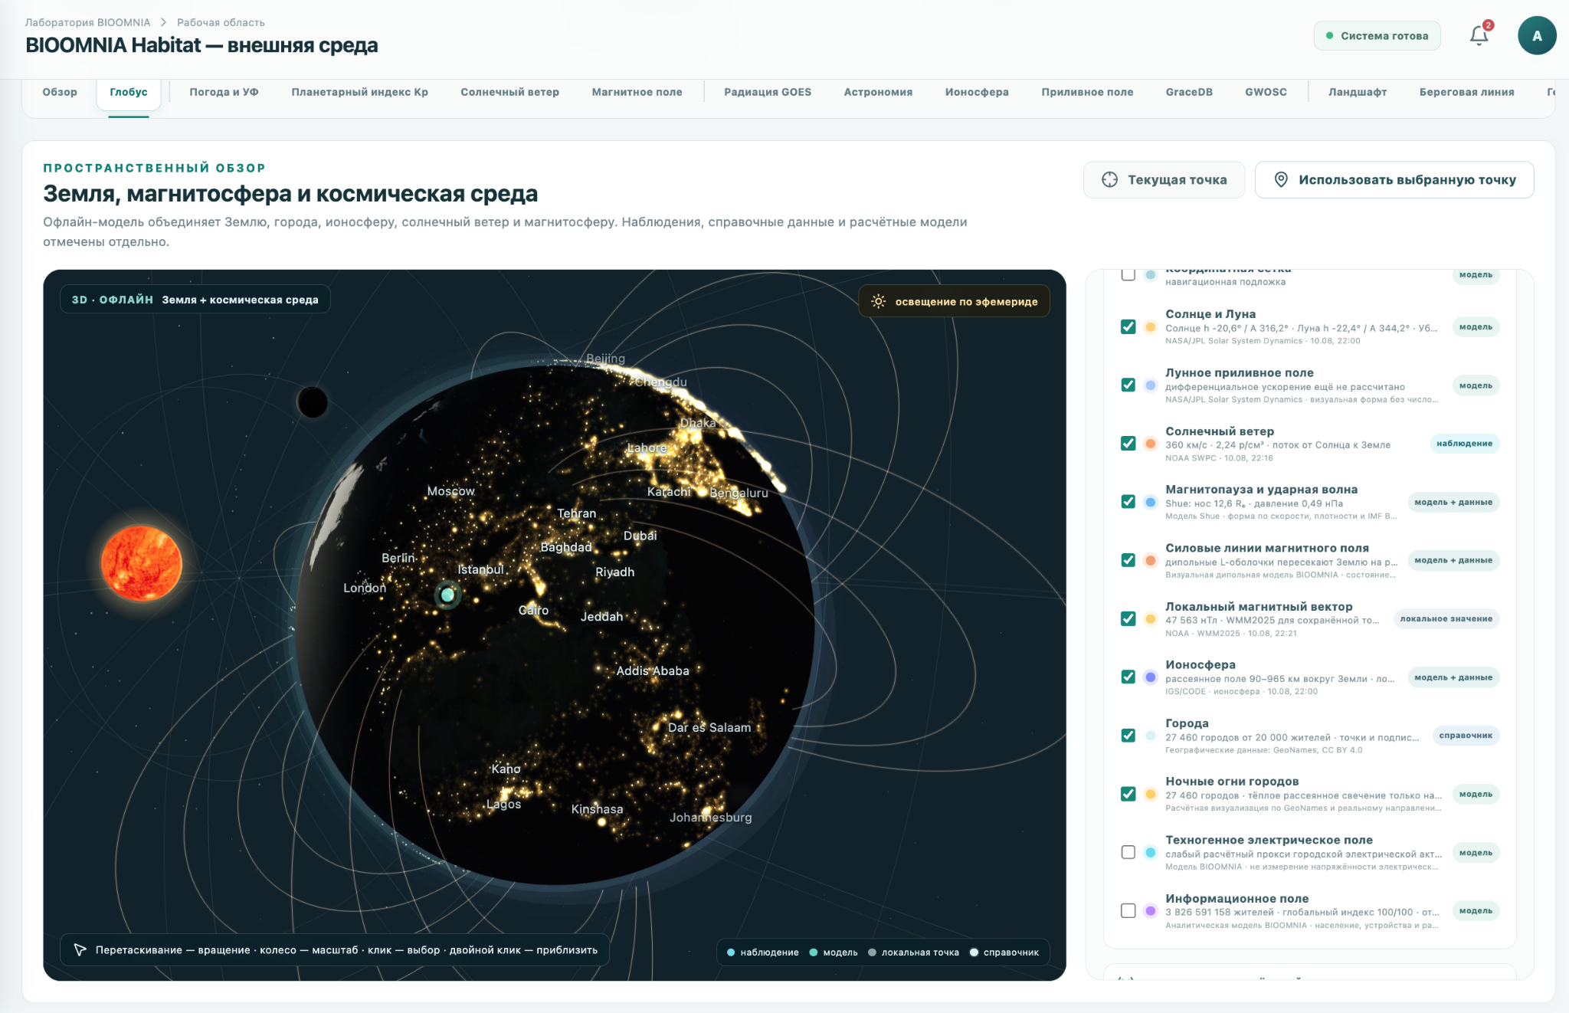The height and width of the screenshot is (1013, 1569).
Task: Open the notifications bell
Action: click(1479, 36)
